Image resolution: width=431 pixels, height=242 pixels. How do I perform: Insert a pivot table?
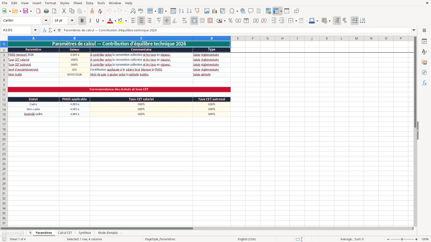[x=223, y=11]
